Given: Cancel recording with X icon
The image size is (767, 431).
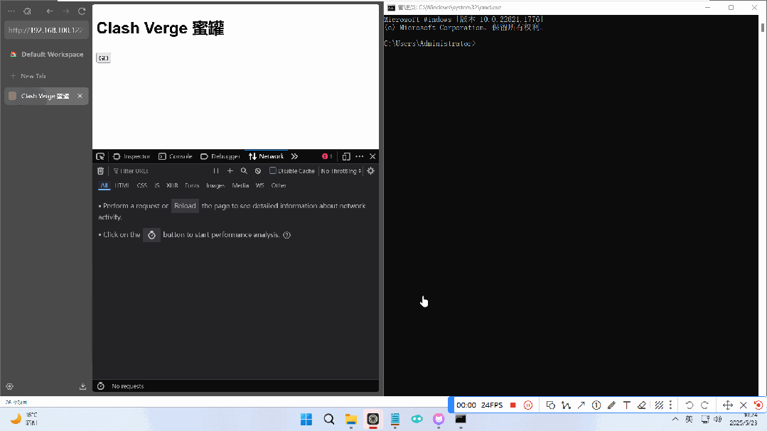Looking at the screenshot, I should 743,405.
